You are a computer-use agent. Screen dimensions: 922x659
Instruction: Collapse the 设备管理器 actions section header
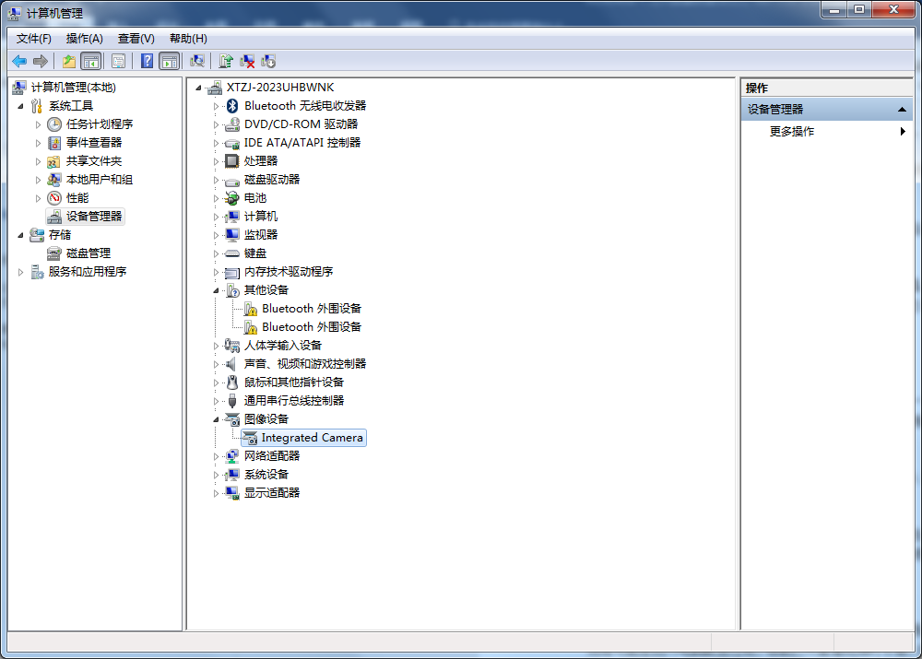click(x=903, y=110)
